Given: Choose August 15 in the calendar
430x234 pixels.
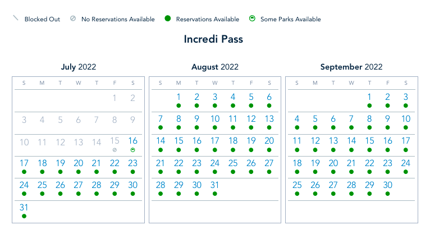Looking at the screenshot, I should pos(179,141).
